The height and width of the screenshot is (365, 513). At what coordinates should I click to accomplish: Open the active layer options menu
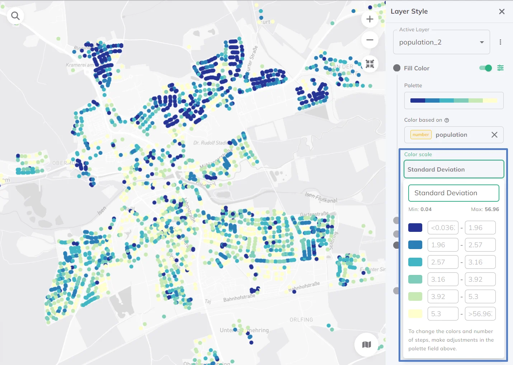500,42
